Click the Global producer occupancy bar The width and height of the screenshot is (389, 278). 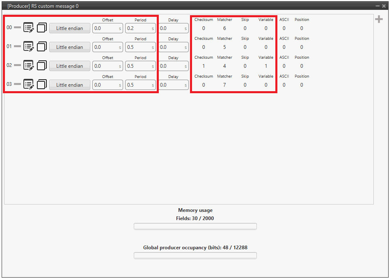pos(195,255)
